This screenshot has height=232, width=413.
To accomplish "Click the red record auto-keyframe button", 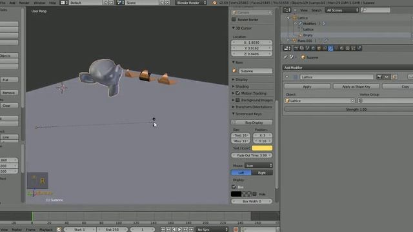I will 236,229.
